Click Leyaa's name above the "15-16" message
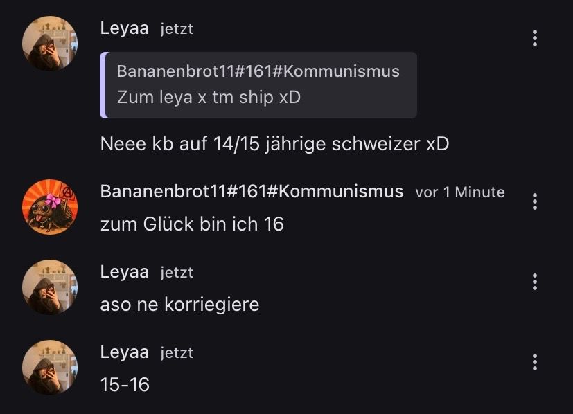 (x=125, y=352)
